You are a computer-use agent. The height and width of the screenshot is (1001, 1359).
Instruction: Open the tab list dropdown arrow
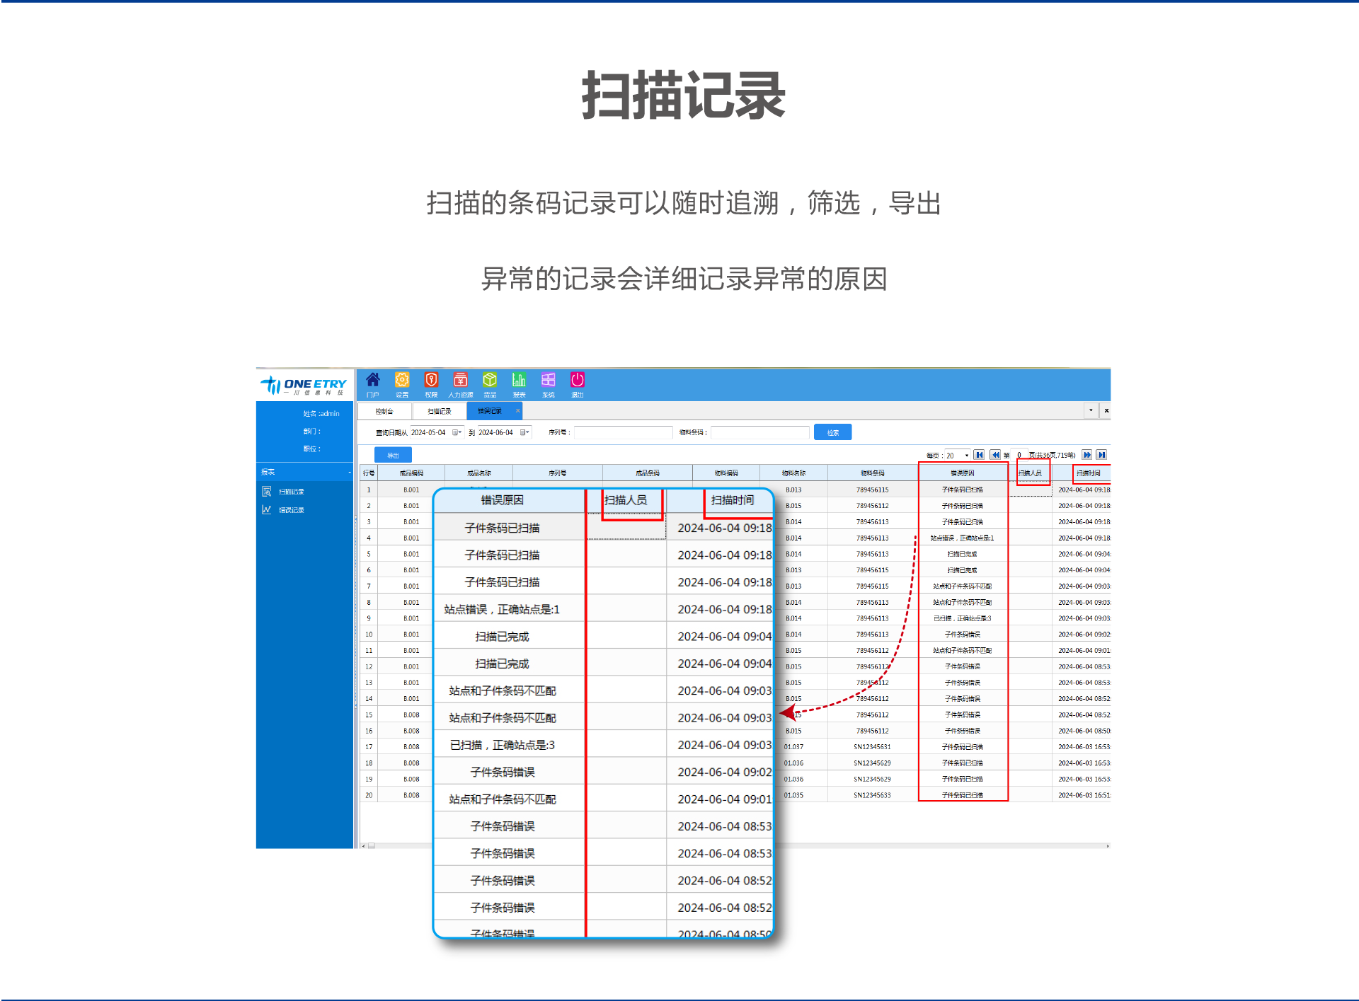tap(1091, 410)
